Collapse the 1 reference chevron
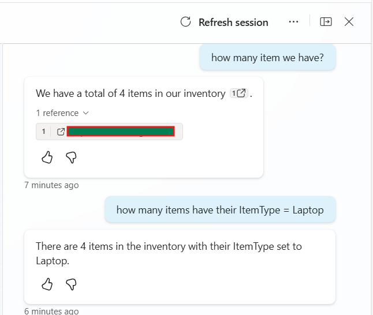 tap(86, 113)
